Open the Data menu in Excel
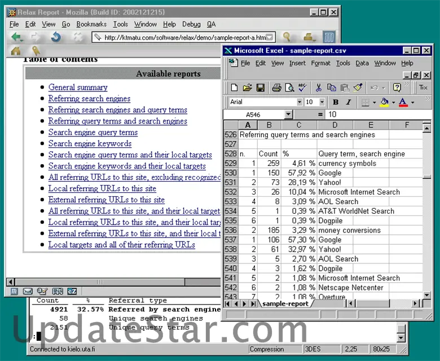 point(362,63)
